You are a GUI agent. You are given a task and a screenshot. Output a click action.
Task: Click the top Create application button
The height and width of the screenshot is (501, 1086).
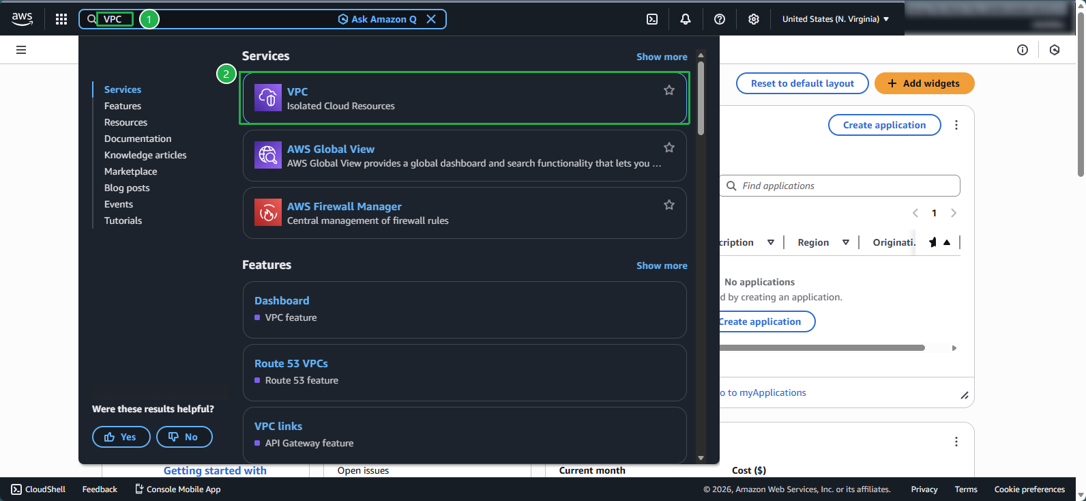tap(884, 125)
